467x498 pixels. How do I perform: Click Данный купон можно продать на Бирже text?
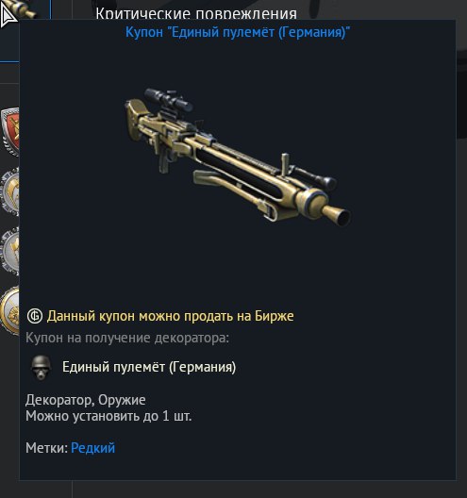(170, 316)
